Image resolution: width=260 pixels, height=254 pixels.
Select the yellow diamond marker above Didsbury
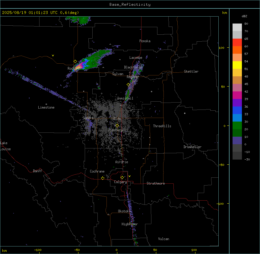117,126
